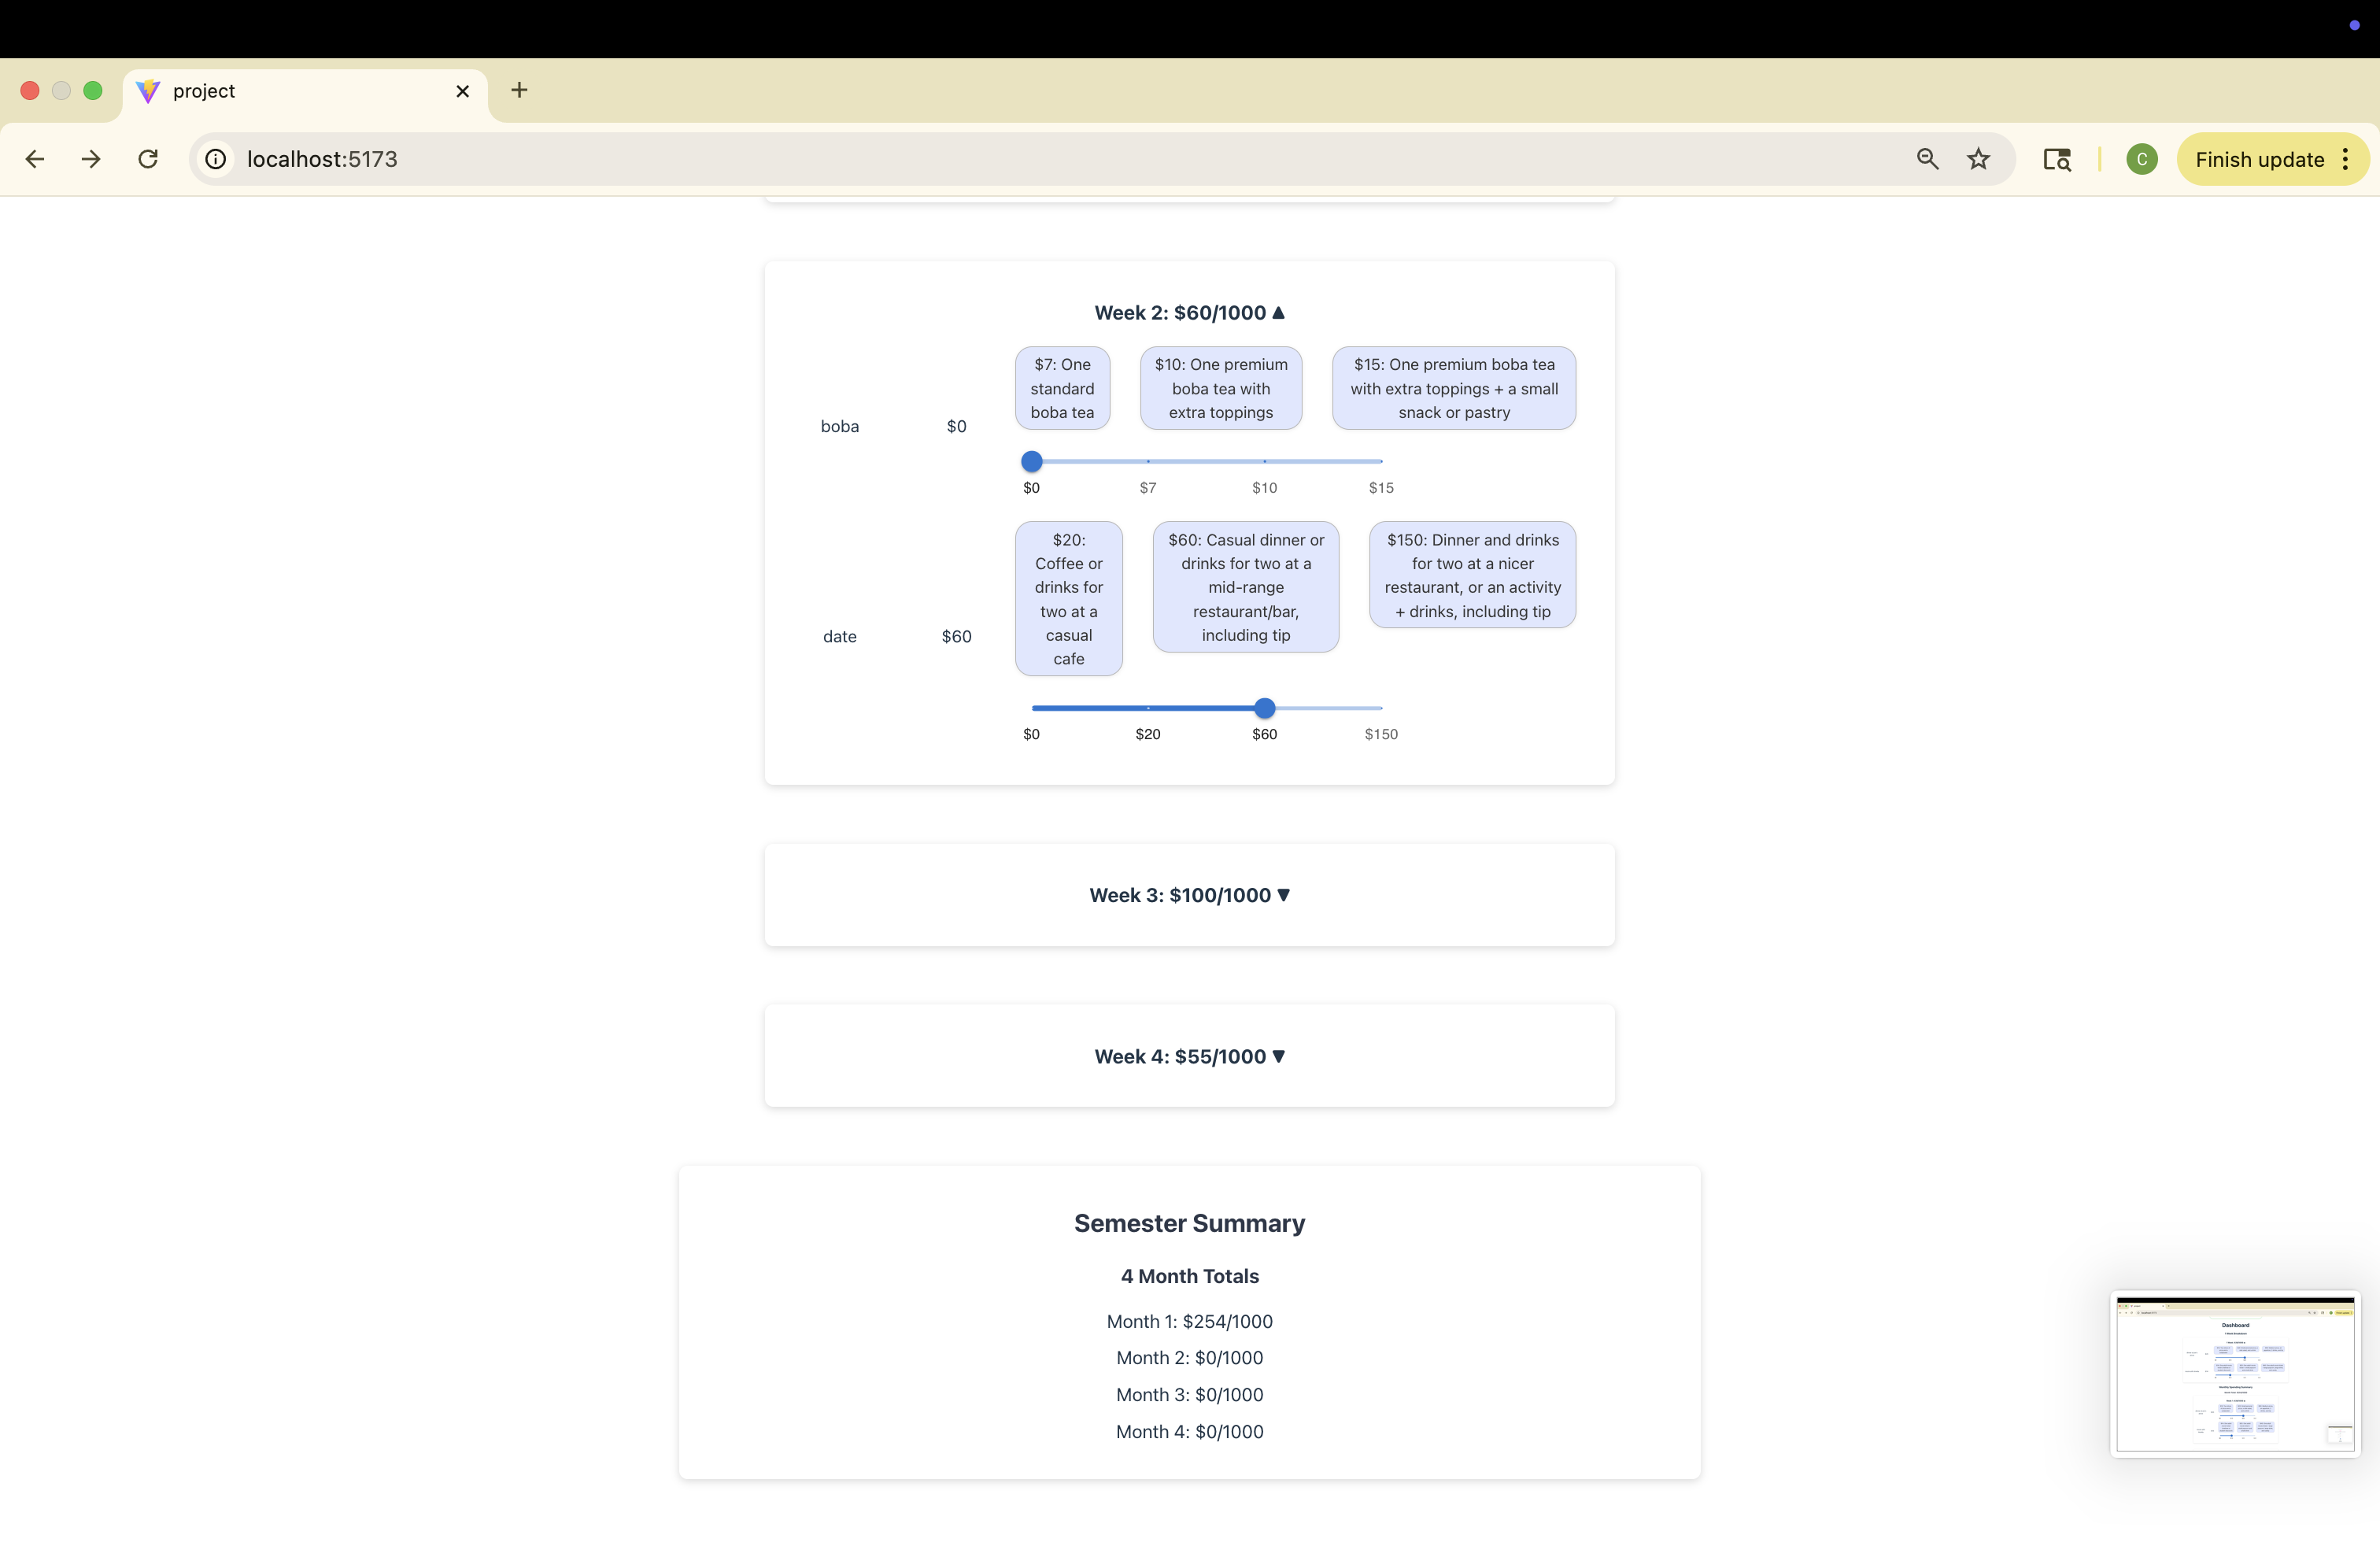Viewport: 2380px width, 1546px height.
Task: Reload the localhost page
Action: (x=148, y=159)
